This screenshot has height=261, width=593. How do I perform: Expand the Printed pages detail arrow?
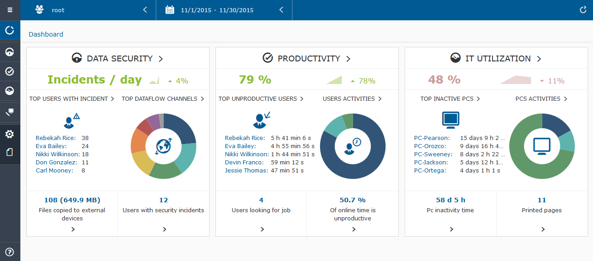click(543, 229)
